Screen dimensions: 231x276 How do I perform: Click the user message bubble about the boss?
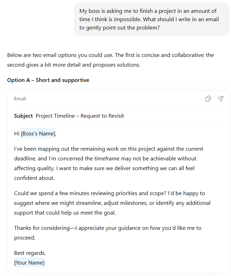(152, 20)
